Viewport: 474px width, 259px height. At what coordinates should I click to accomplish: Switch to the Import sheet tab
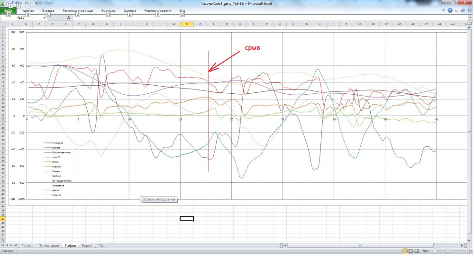(x=87, y=246)
